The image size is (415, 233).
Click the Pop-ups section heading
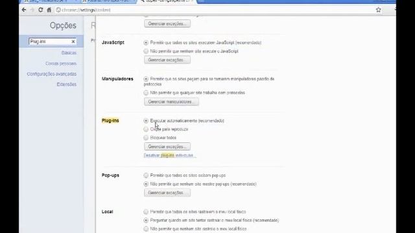click(x=110, y=175)
